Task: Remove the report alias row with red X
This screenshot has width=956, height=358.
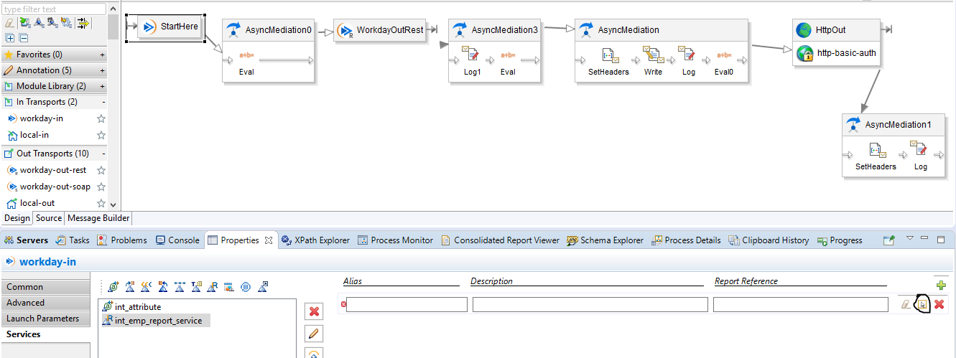Action: pos(939,305)
